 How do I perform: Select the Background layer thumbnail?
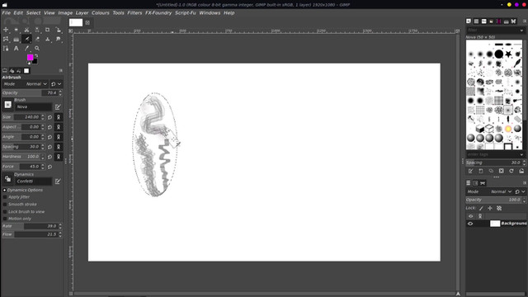click(495, 224)
